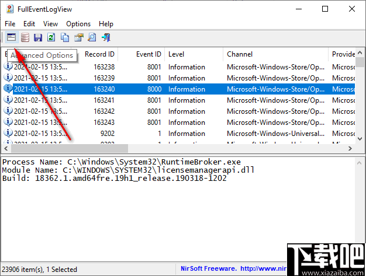This screenshot has height=276, width=366.
Task: Save selected items with floppy disk icon
Action: pyautogui.click(x=38, y=37)
